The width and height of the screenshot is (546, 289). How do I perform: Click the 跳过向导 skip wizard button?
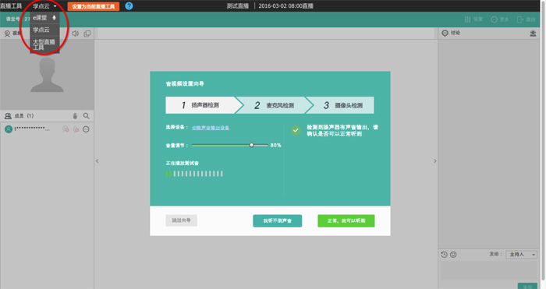181,220
